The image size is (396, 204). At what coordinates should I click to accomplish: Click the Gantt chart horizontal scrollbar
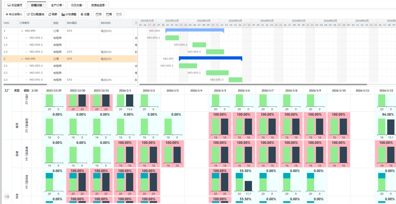click(x=253, y=85)
